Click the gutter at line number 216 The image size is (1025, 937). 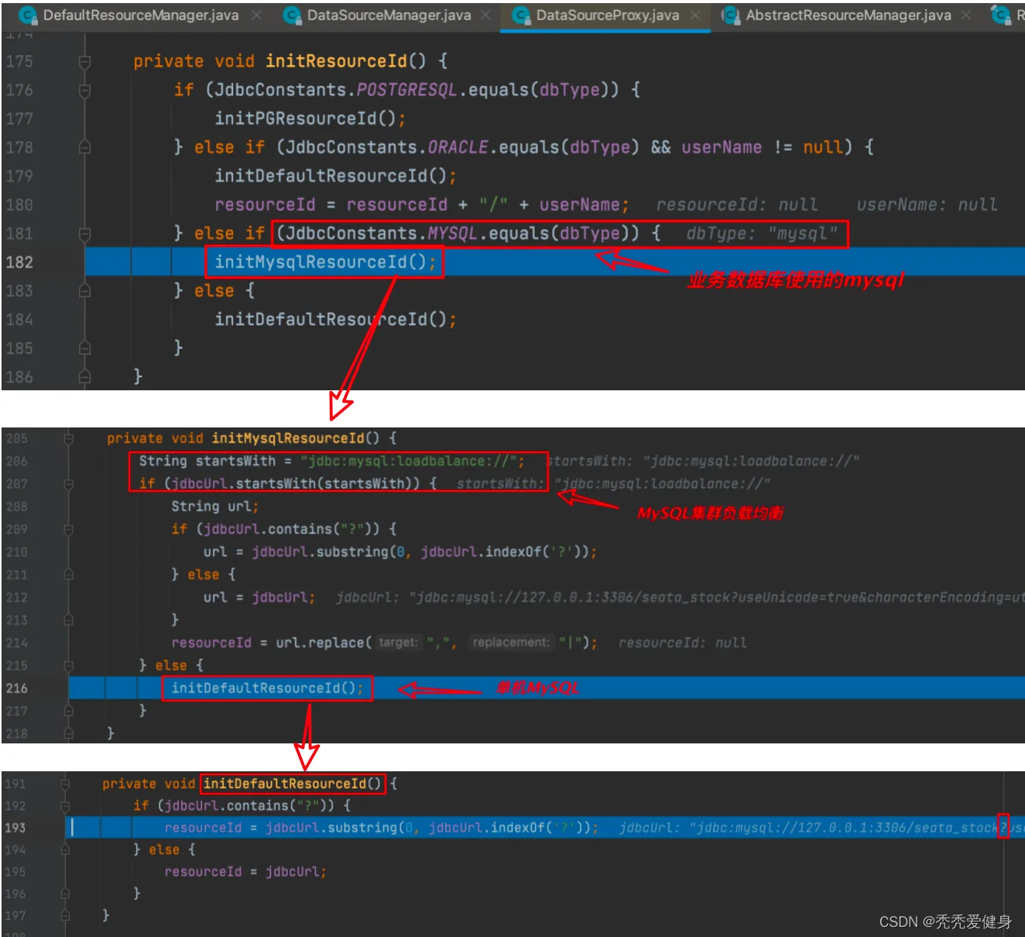(x=16, y=688)
